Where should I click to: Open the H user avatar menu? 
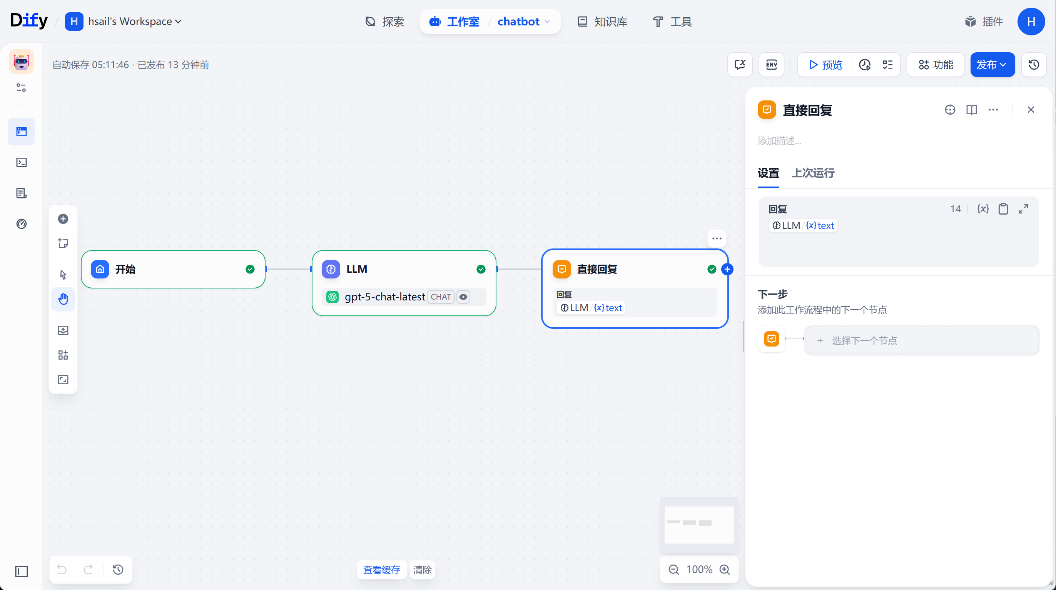click(1031, 21)
